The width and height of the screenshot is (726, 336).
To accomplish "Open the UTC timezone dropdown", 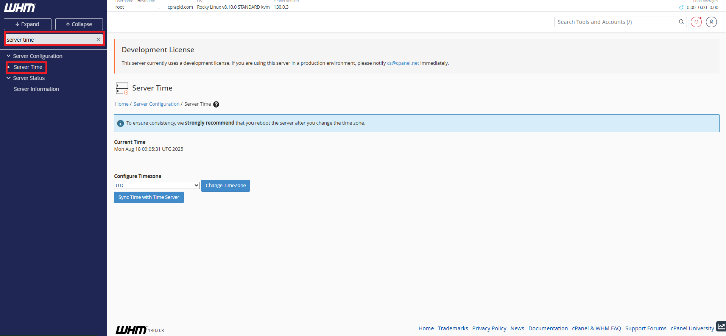I will pos(157,185).
